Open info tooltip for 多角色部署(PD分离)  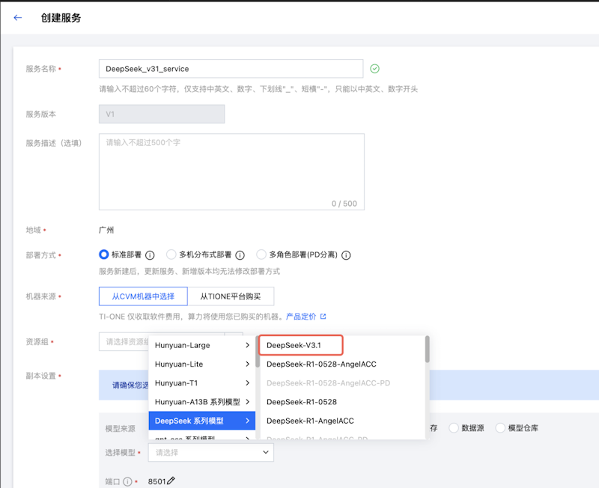(x=346, y=254)
